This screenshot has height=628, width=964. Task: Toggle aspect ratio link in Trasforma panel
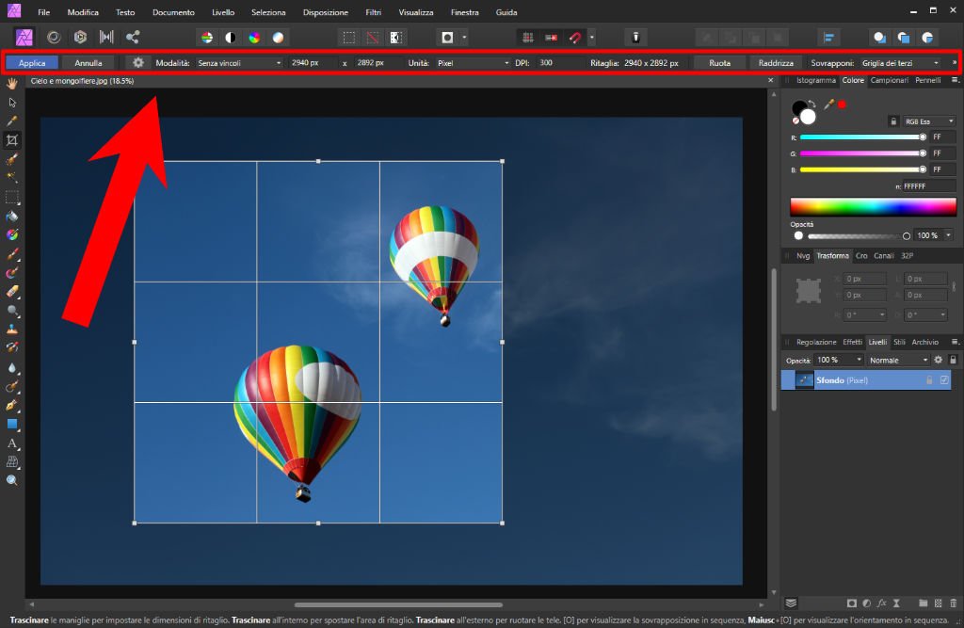click(x=954, y=286)
